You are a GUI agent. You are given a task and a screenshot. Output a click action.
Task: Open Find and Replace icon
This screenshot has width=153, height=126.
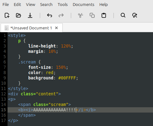[135, 15]
